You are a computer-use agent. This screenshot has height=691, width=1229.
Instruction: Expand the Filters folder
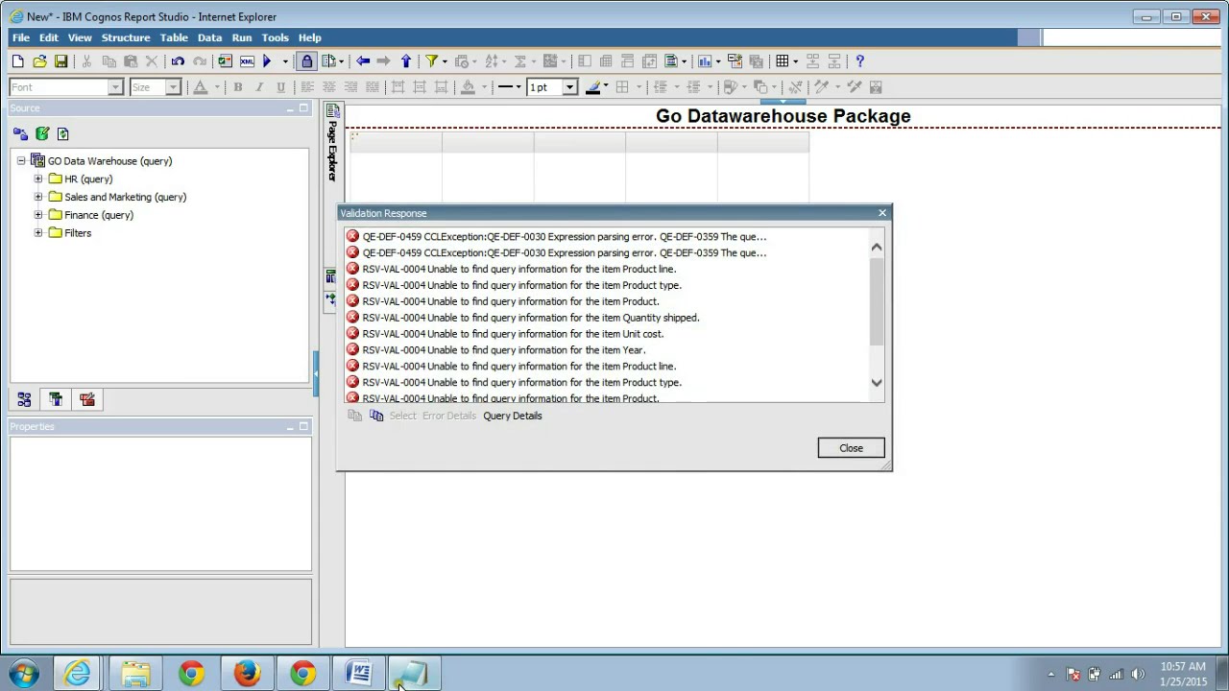pos(38,233)
